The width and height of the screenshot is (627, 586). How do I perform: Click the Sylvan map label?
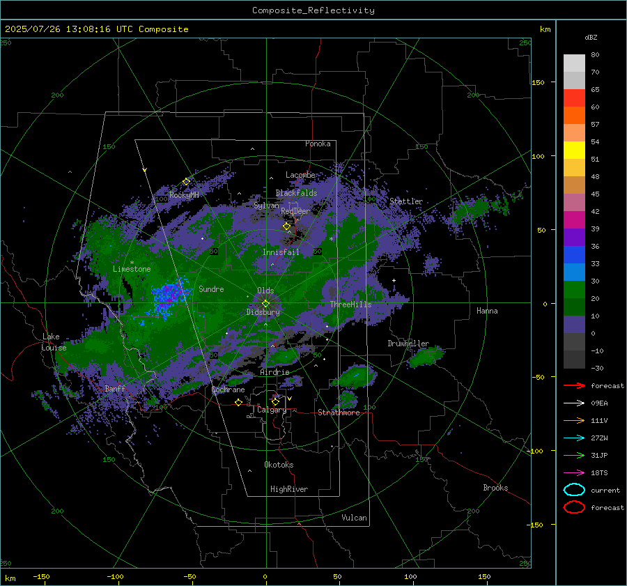coord(266,206)
